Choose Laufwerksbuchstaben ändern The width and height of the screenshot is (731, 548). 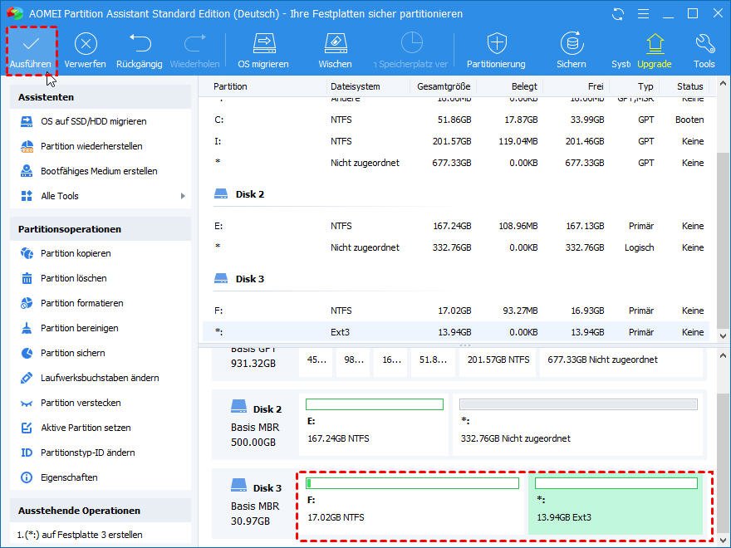(100, 378)
